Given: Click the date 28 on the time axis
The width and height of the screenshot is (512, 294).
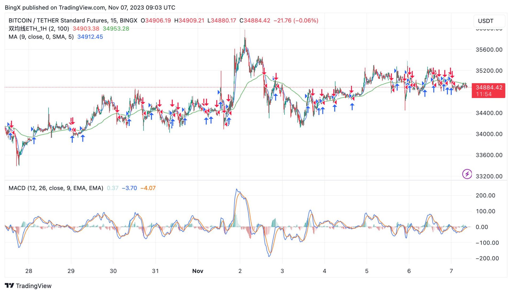Looking at the screenshot, I should point(29,271).
